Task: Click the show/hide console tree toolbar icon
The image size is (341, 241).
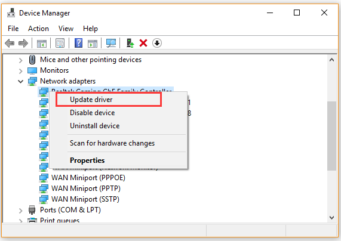Action: (x=42, y=43)
